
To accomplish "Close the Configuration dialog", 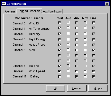I will point(107,4).
